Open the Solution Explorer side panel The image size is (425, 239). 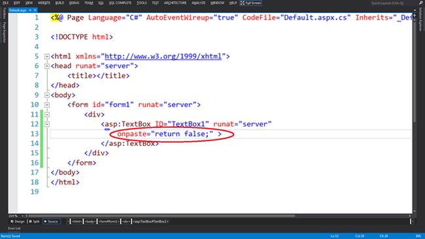point(420,19)
